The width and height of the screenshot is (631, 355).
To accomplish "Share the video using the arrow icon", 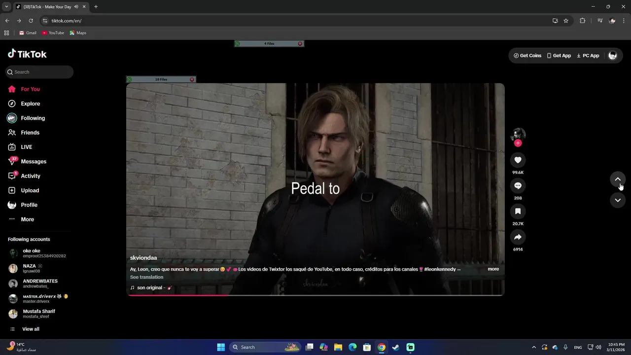I will click(518, 237).
